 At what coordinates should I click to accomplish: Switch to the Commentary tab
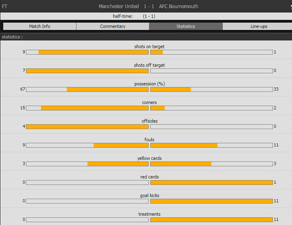click(x=113, y=26)
